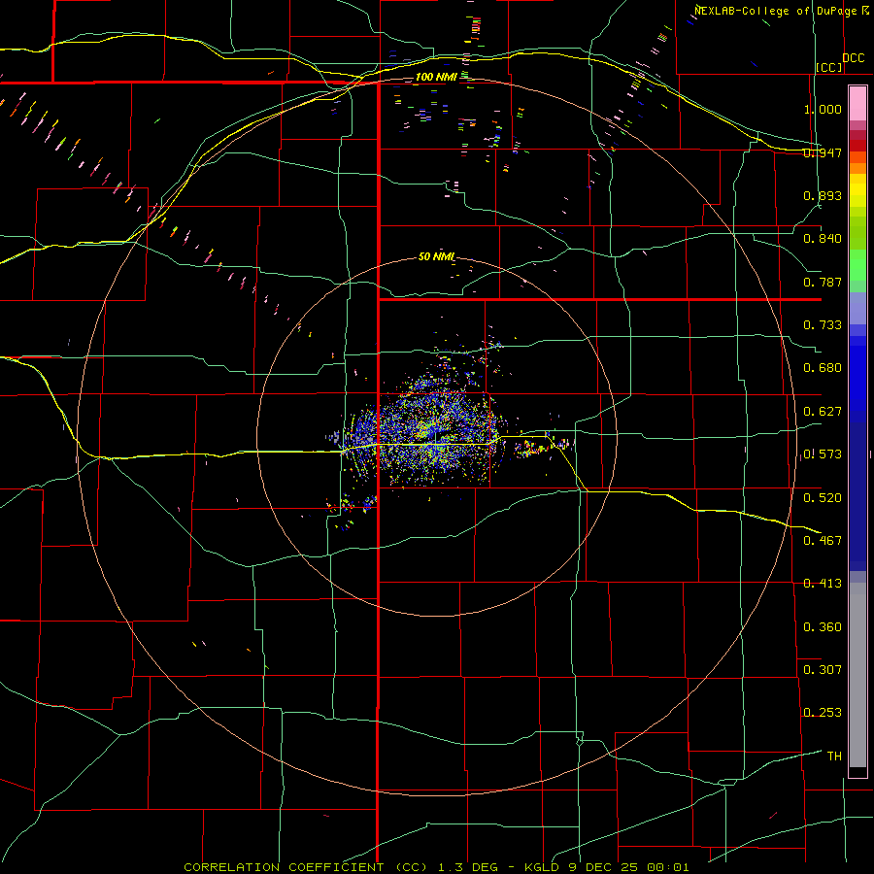This screenshot has width=874, height=874.
Task: Click the 0.893 legend value
Action: pos(823,195)
